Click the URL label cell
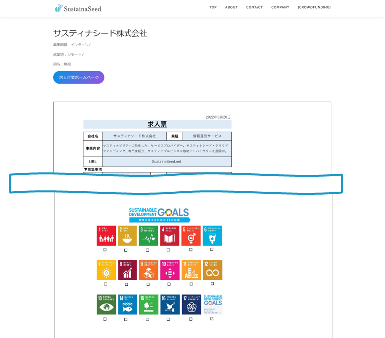 click(x=93, y=162)
